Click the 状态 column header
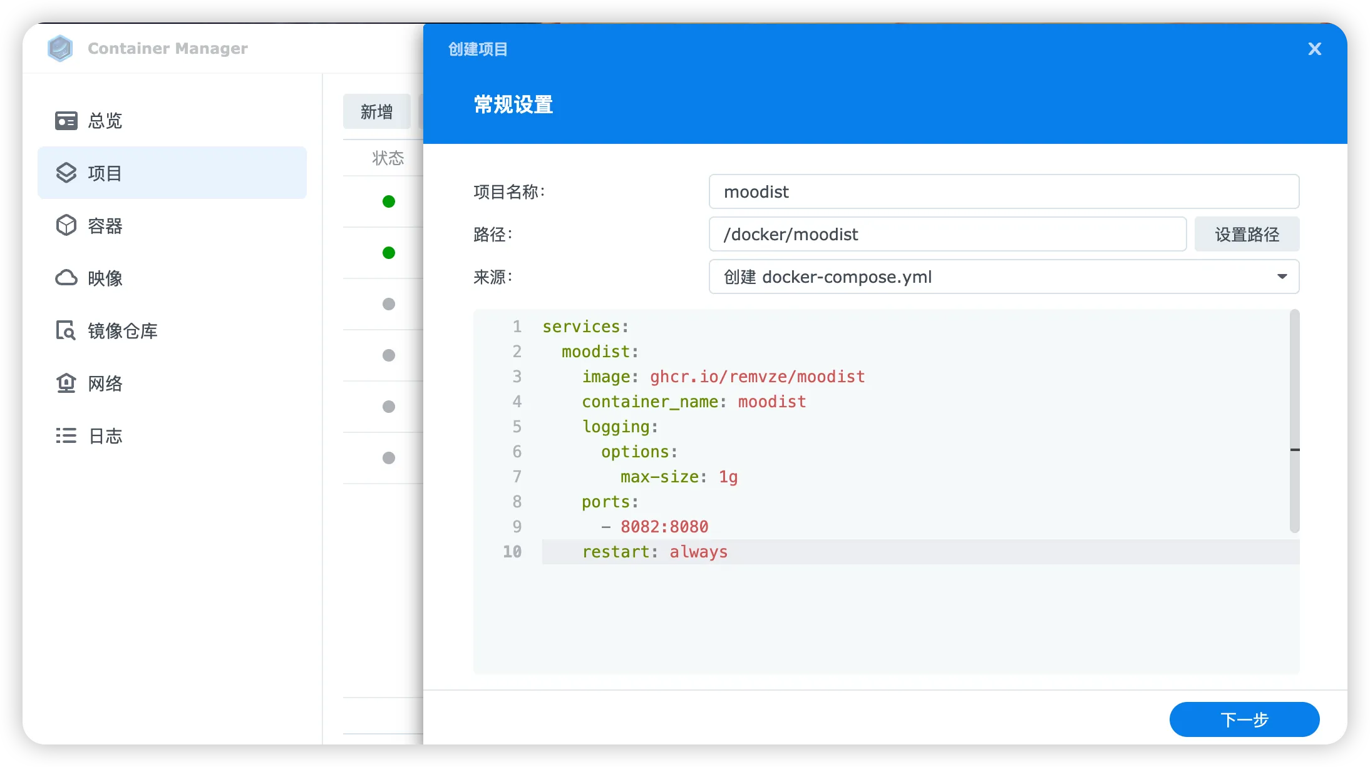Image resolution: width=1370 pixels, height=767 pixels. (x=388, y=158)
